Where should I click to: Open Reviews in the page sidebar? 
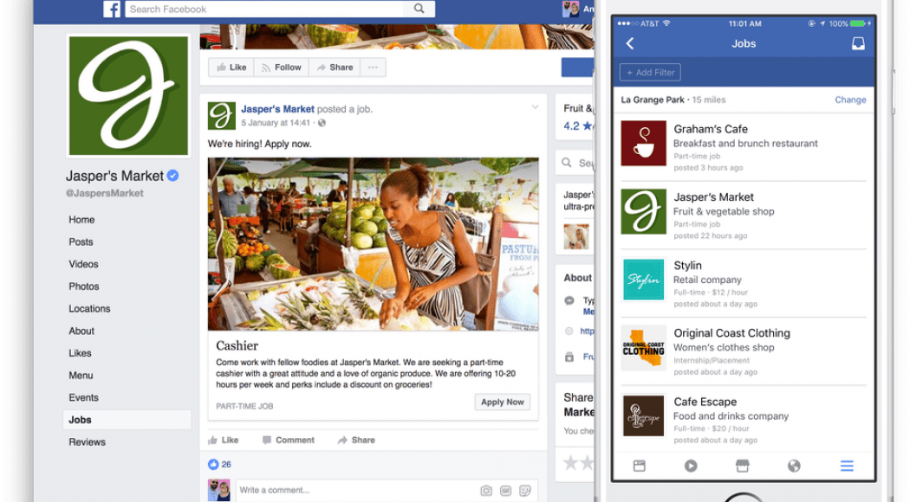click(x=87, y=441)
